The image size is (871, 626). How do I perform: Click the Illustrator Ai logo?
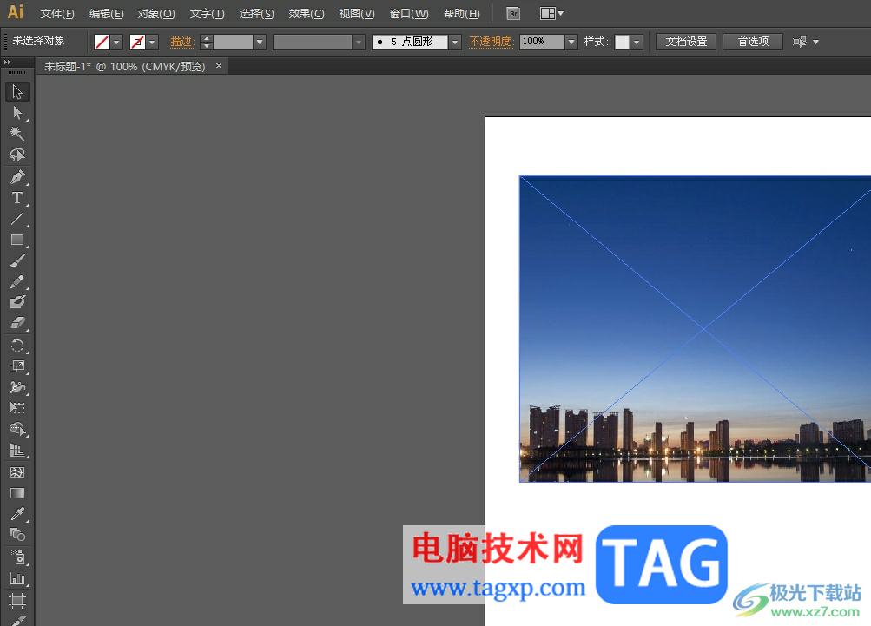coord(16,11)
